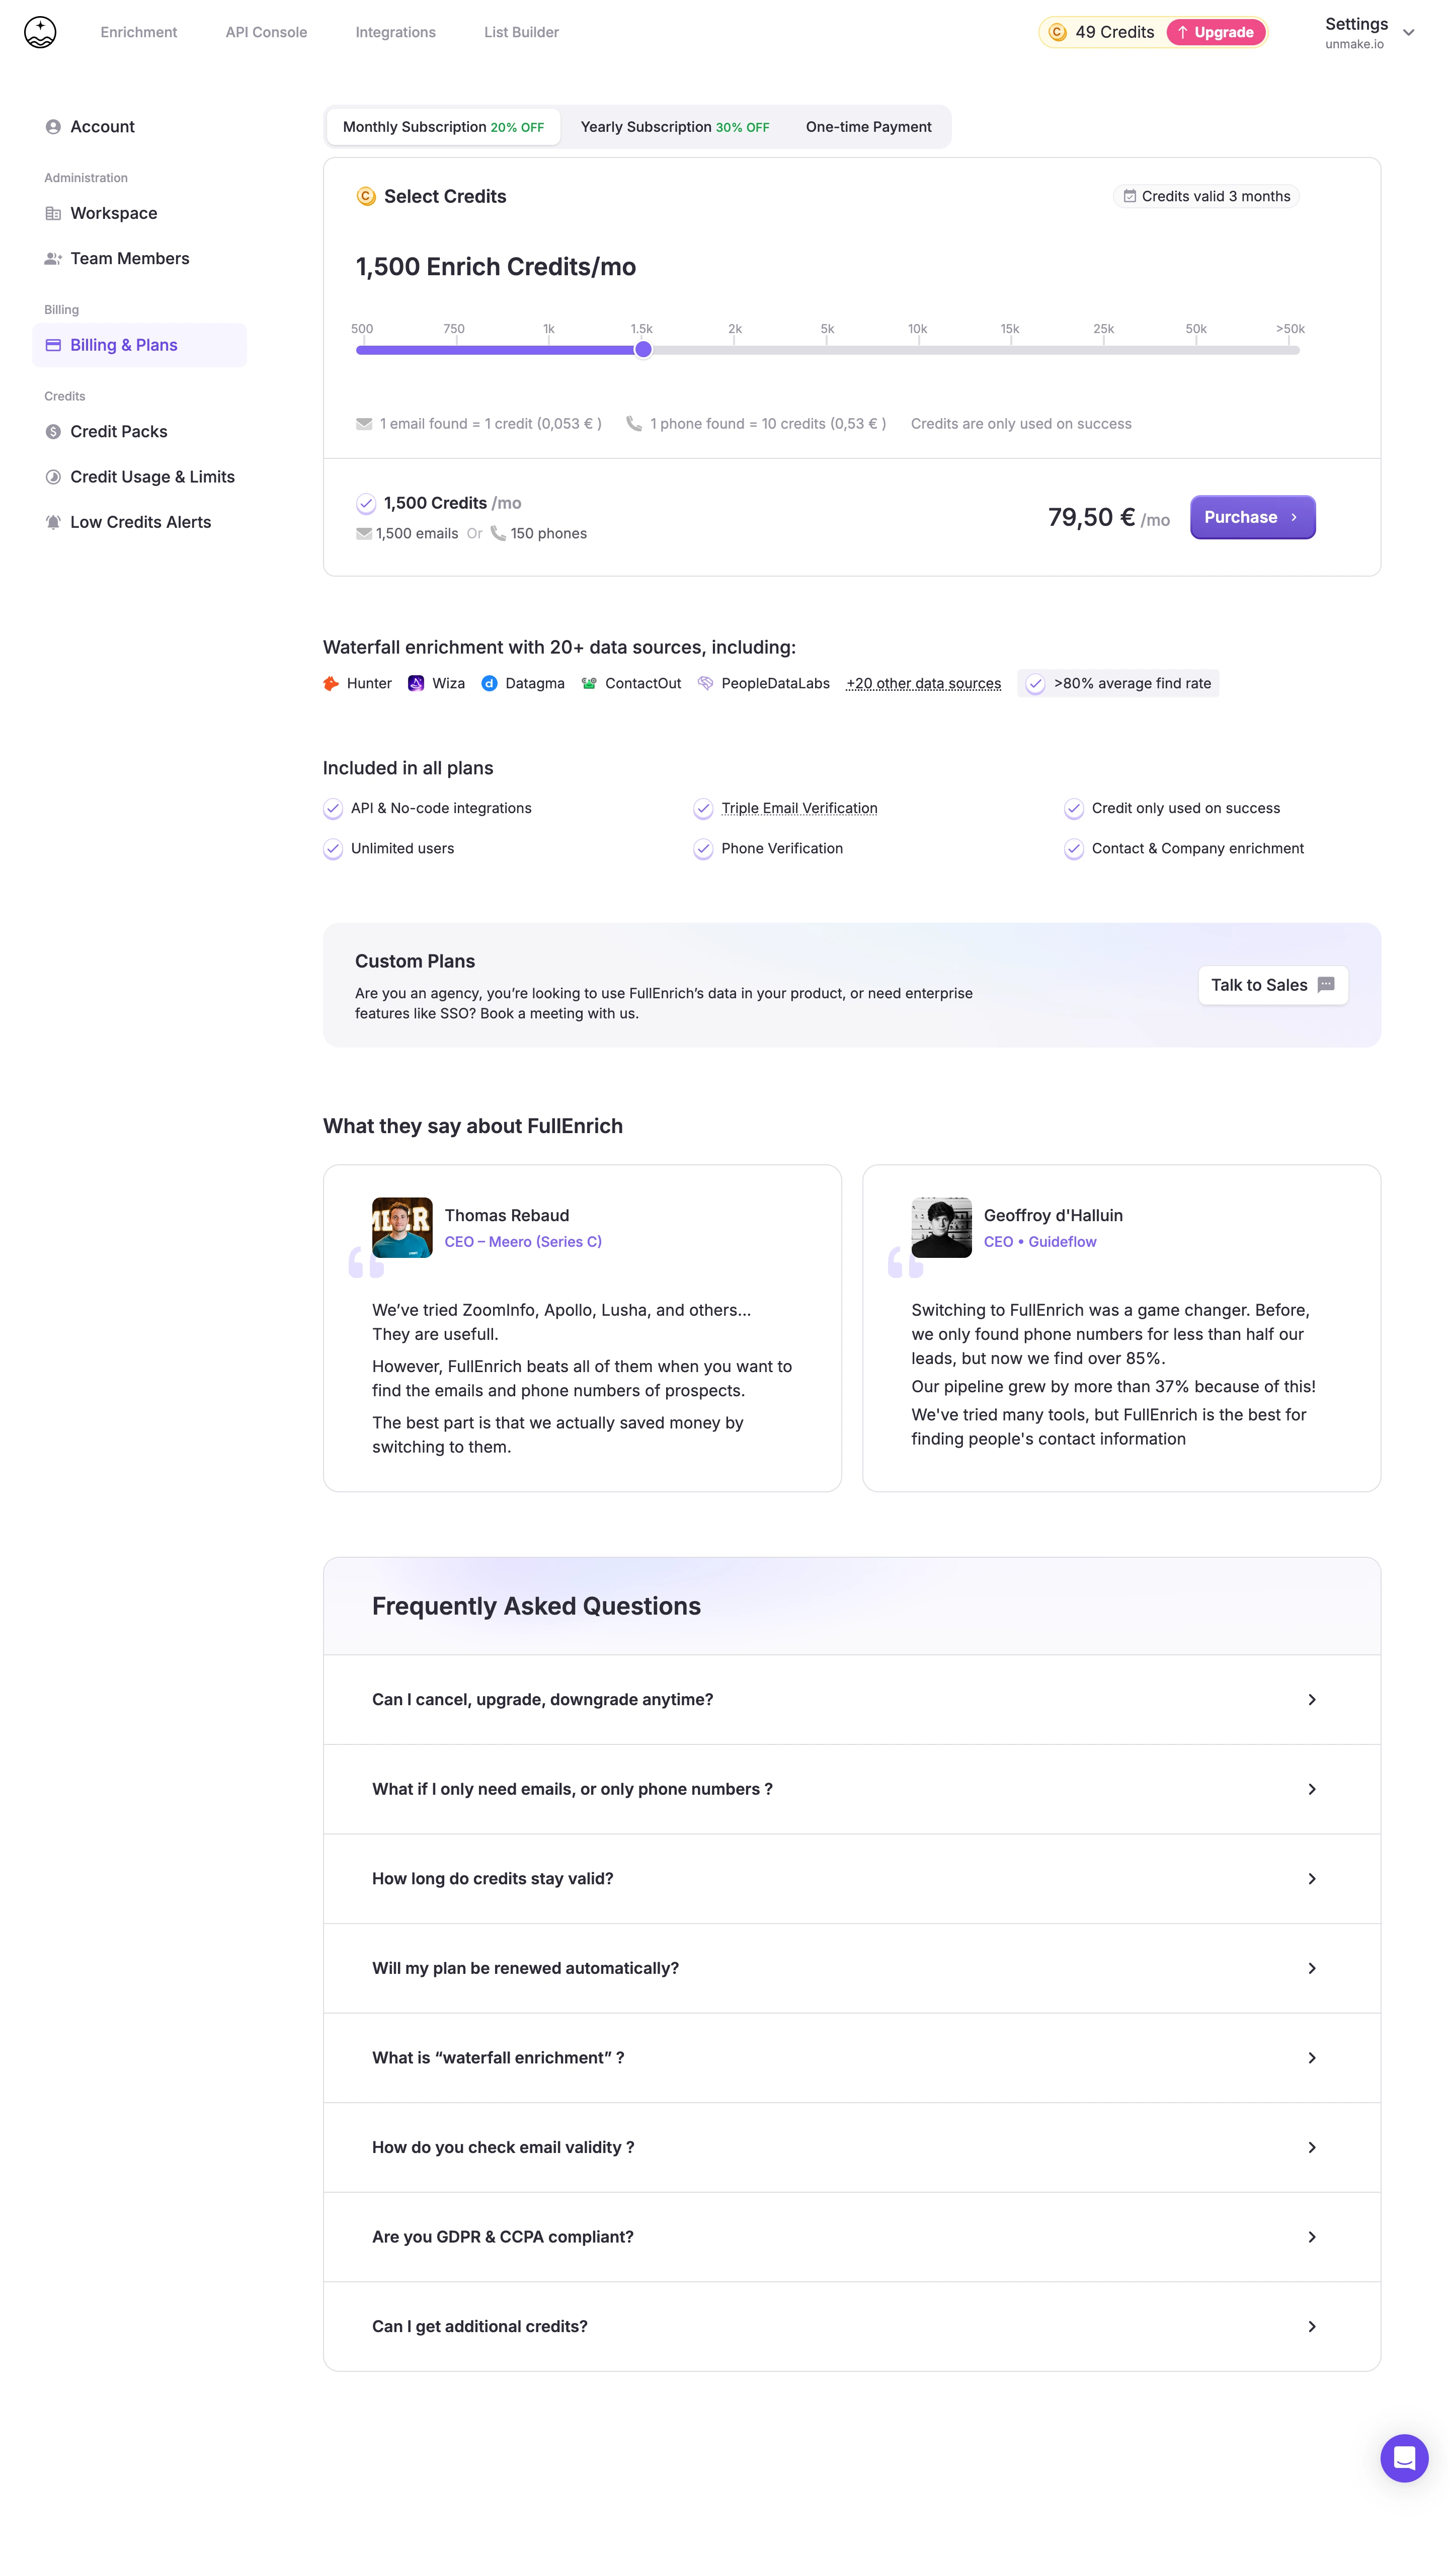Expand 'How do you check email validity' question
The image size is (1449, 2553).
click(852, 2148)
